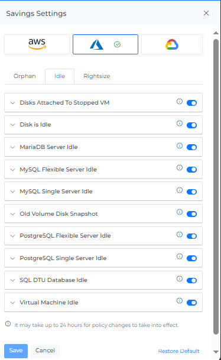Click Restore Default link

(x=178, y=351)
